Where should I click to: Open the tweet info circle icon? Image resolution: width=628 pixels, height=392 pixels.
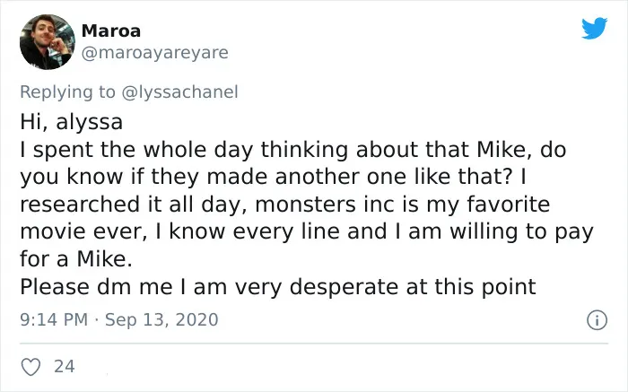[597, 320]
